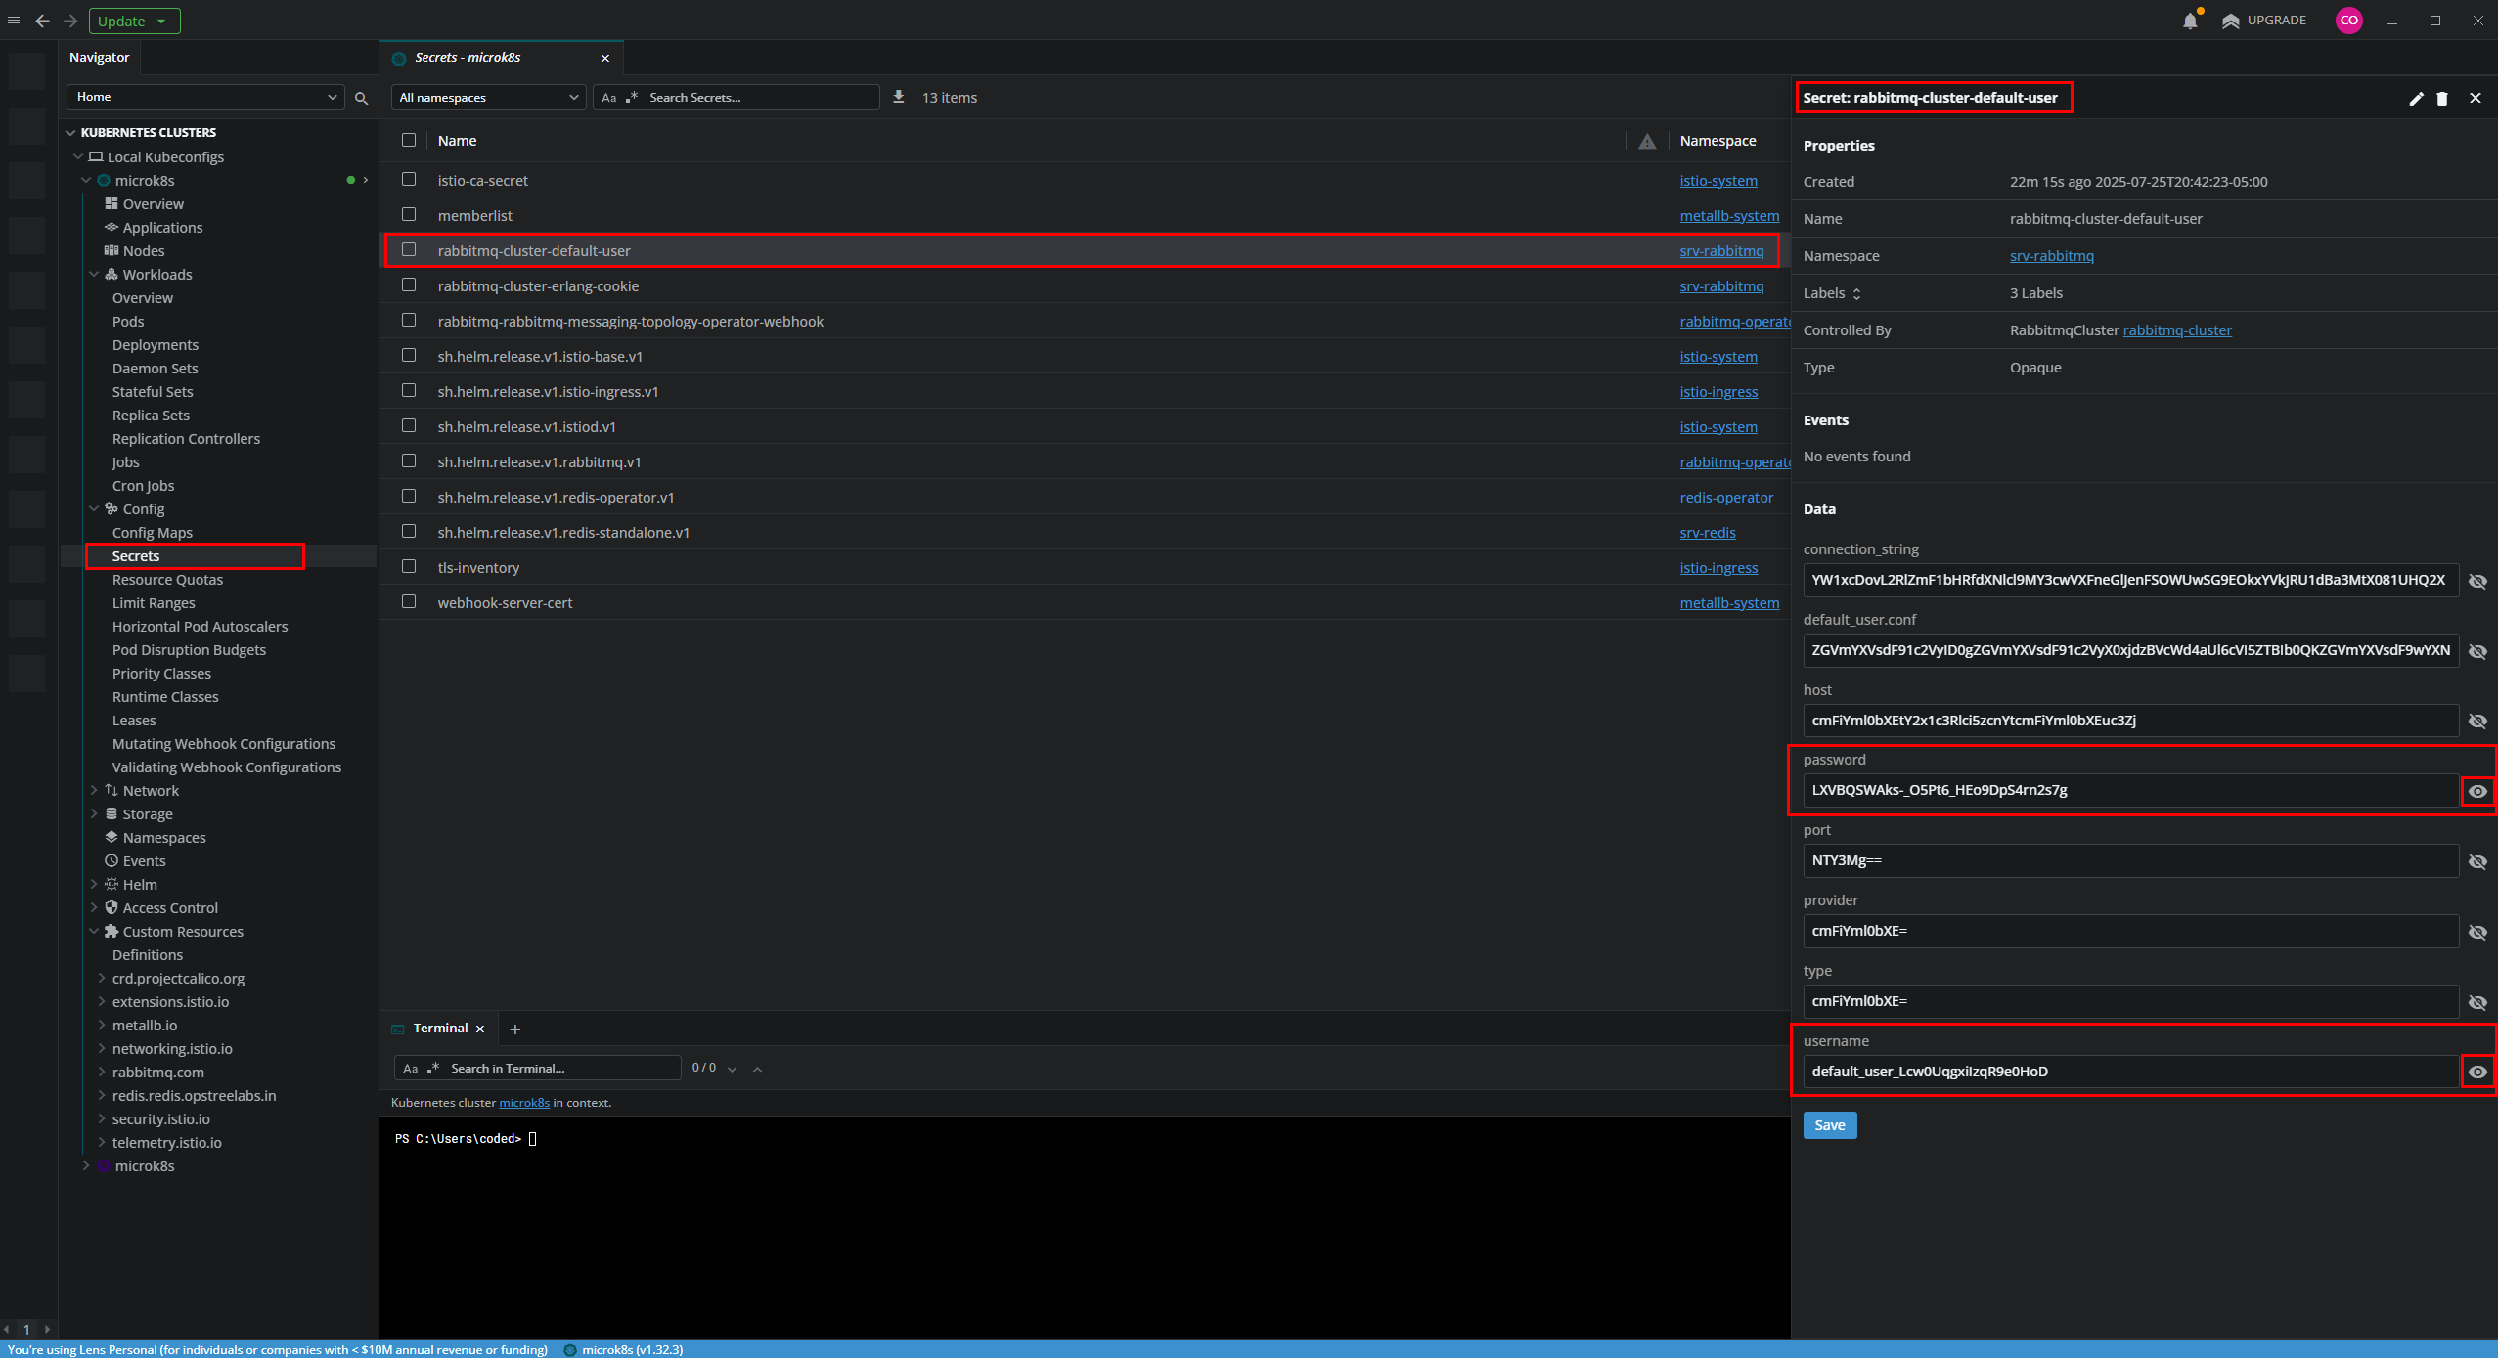Open the All namespaces dropdown
Image resolution: width=2498 pixels, height=1358 pixels.
pos(488,97)
